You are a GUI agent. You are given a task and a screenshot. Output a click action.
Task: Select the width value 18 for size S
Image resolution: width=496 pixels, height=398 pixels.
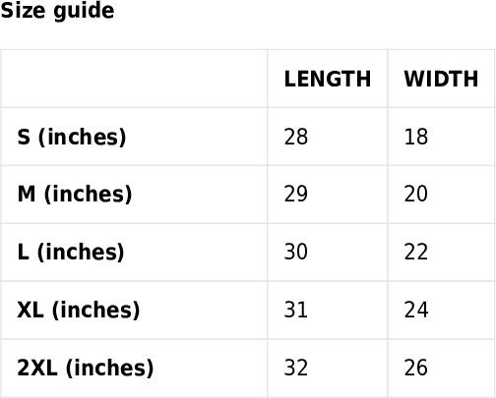point(416,137)
